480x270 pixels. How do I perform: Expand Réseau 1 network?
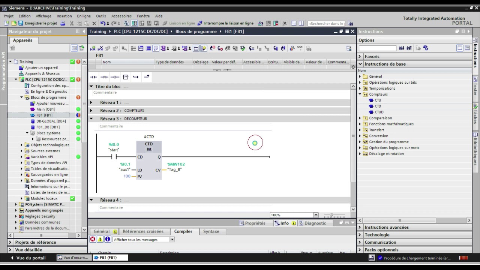click(91, 102)
